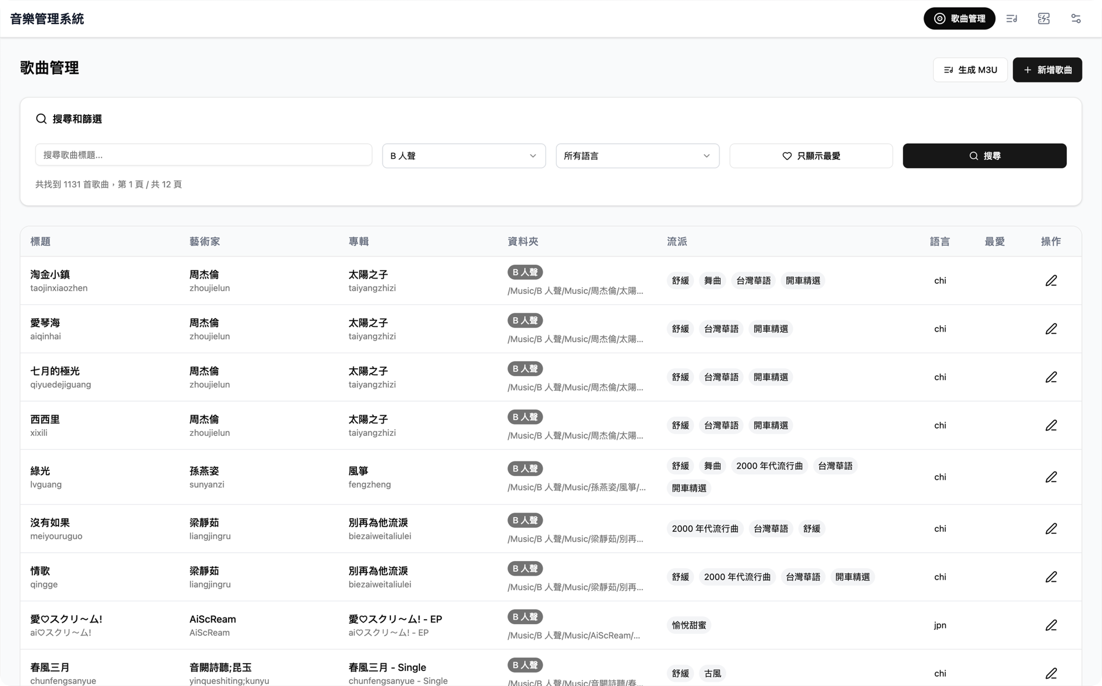The height and width of the screenshot is (686, 1102).
Task: Click the B 人聲 badge in 淘金小鎮 row
Action: coord(525,273)
